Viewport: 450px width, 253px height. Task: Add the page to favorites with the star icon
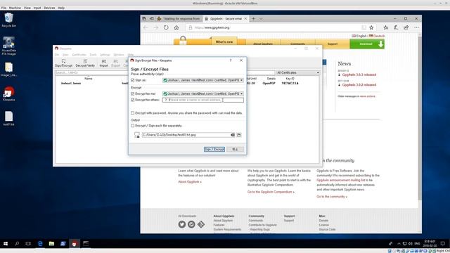371,27
